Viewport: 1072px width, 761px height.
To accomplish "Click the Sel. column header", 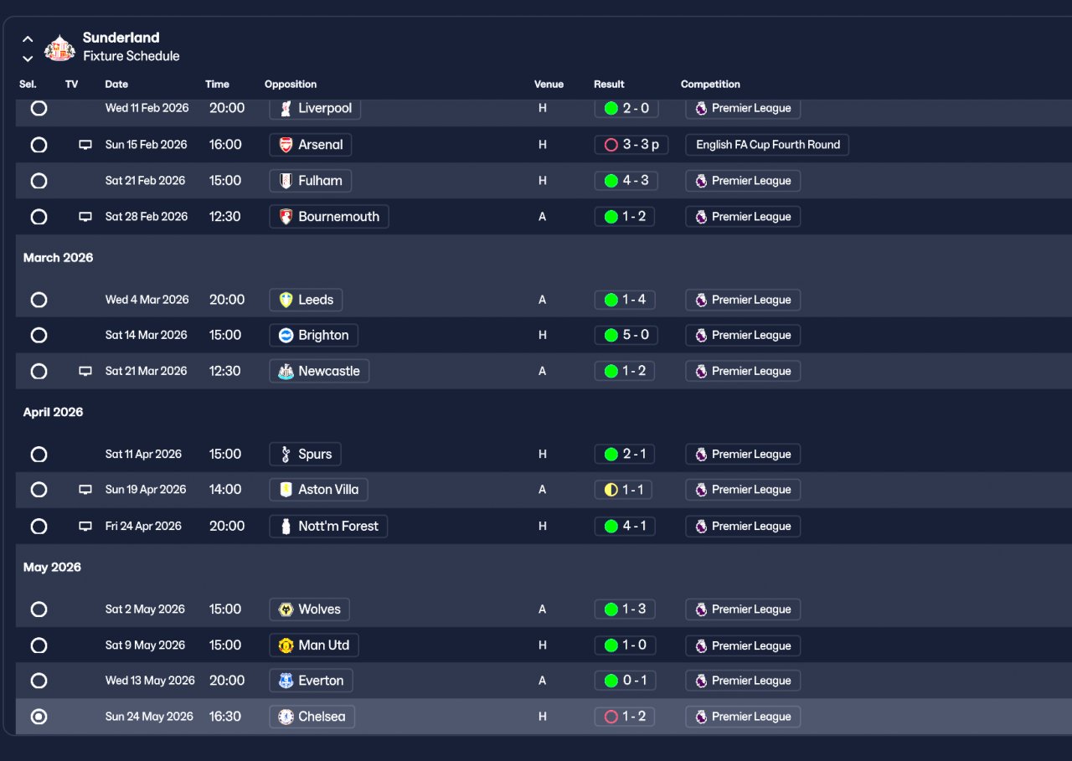I will click(28, 85).
